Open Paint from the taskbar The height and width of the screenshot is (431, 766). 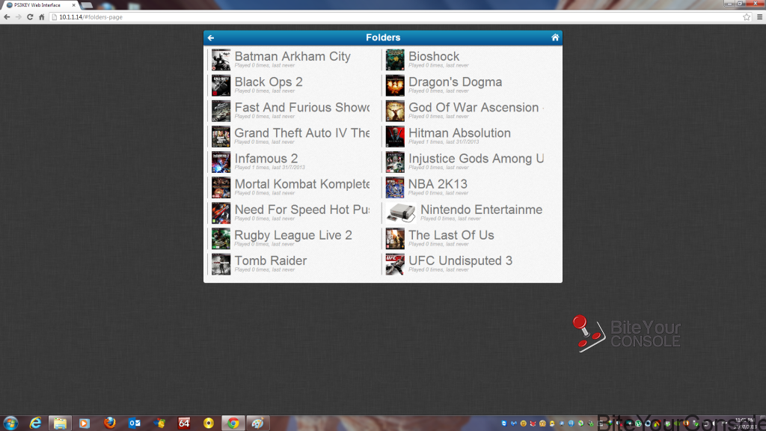point(258,424)
